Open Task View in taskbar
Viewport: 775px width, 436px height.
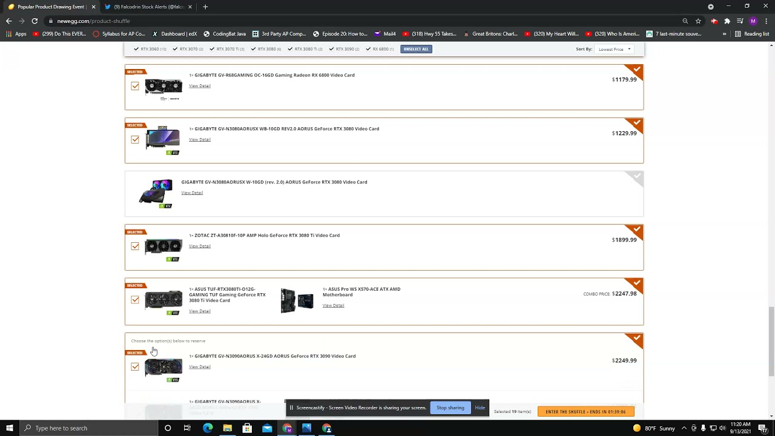click(187, 428)
